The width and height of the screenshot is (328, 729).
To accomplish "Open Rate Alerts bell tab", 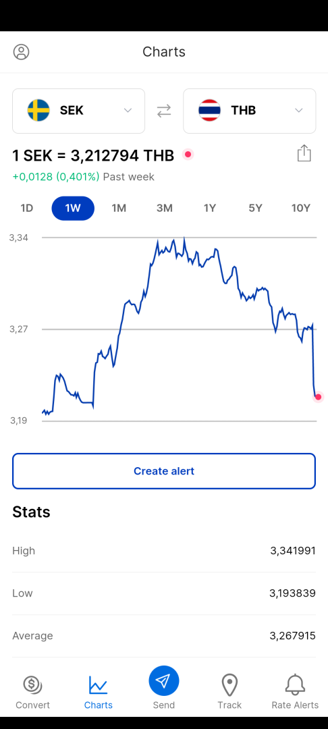I will coord(295,693).
